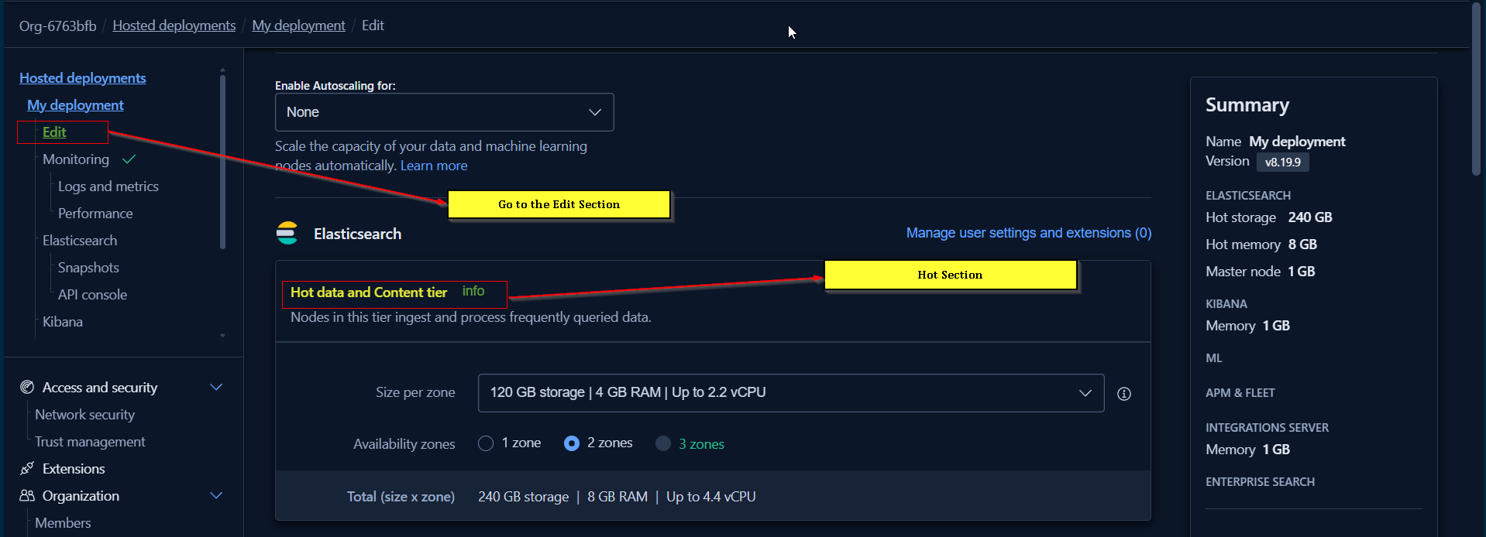The height and width of the screenshot is (537, 1486).
Task: Click the Access and security icon
Action: (x=27, y=387)
